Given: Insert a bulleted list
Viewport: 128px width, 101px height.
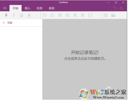Looking at the screenshot, I should (x=45, y=15).
